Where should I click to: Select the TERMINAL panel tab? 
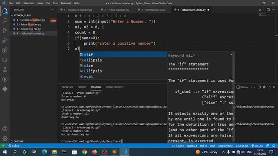pos(96,87)
